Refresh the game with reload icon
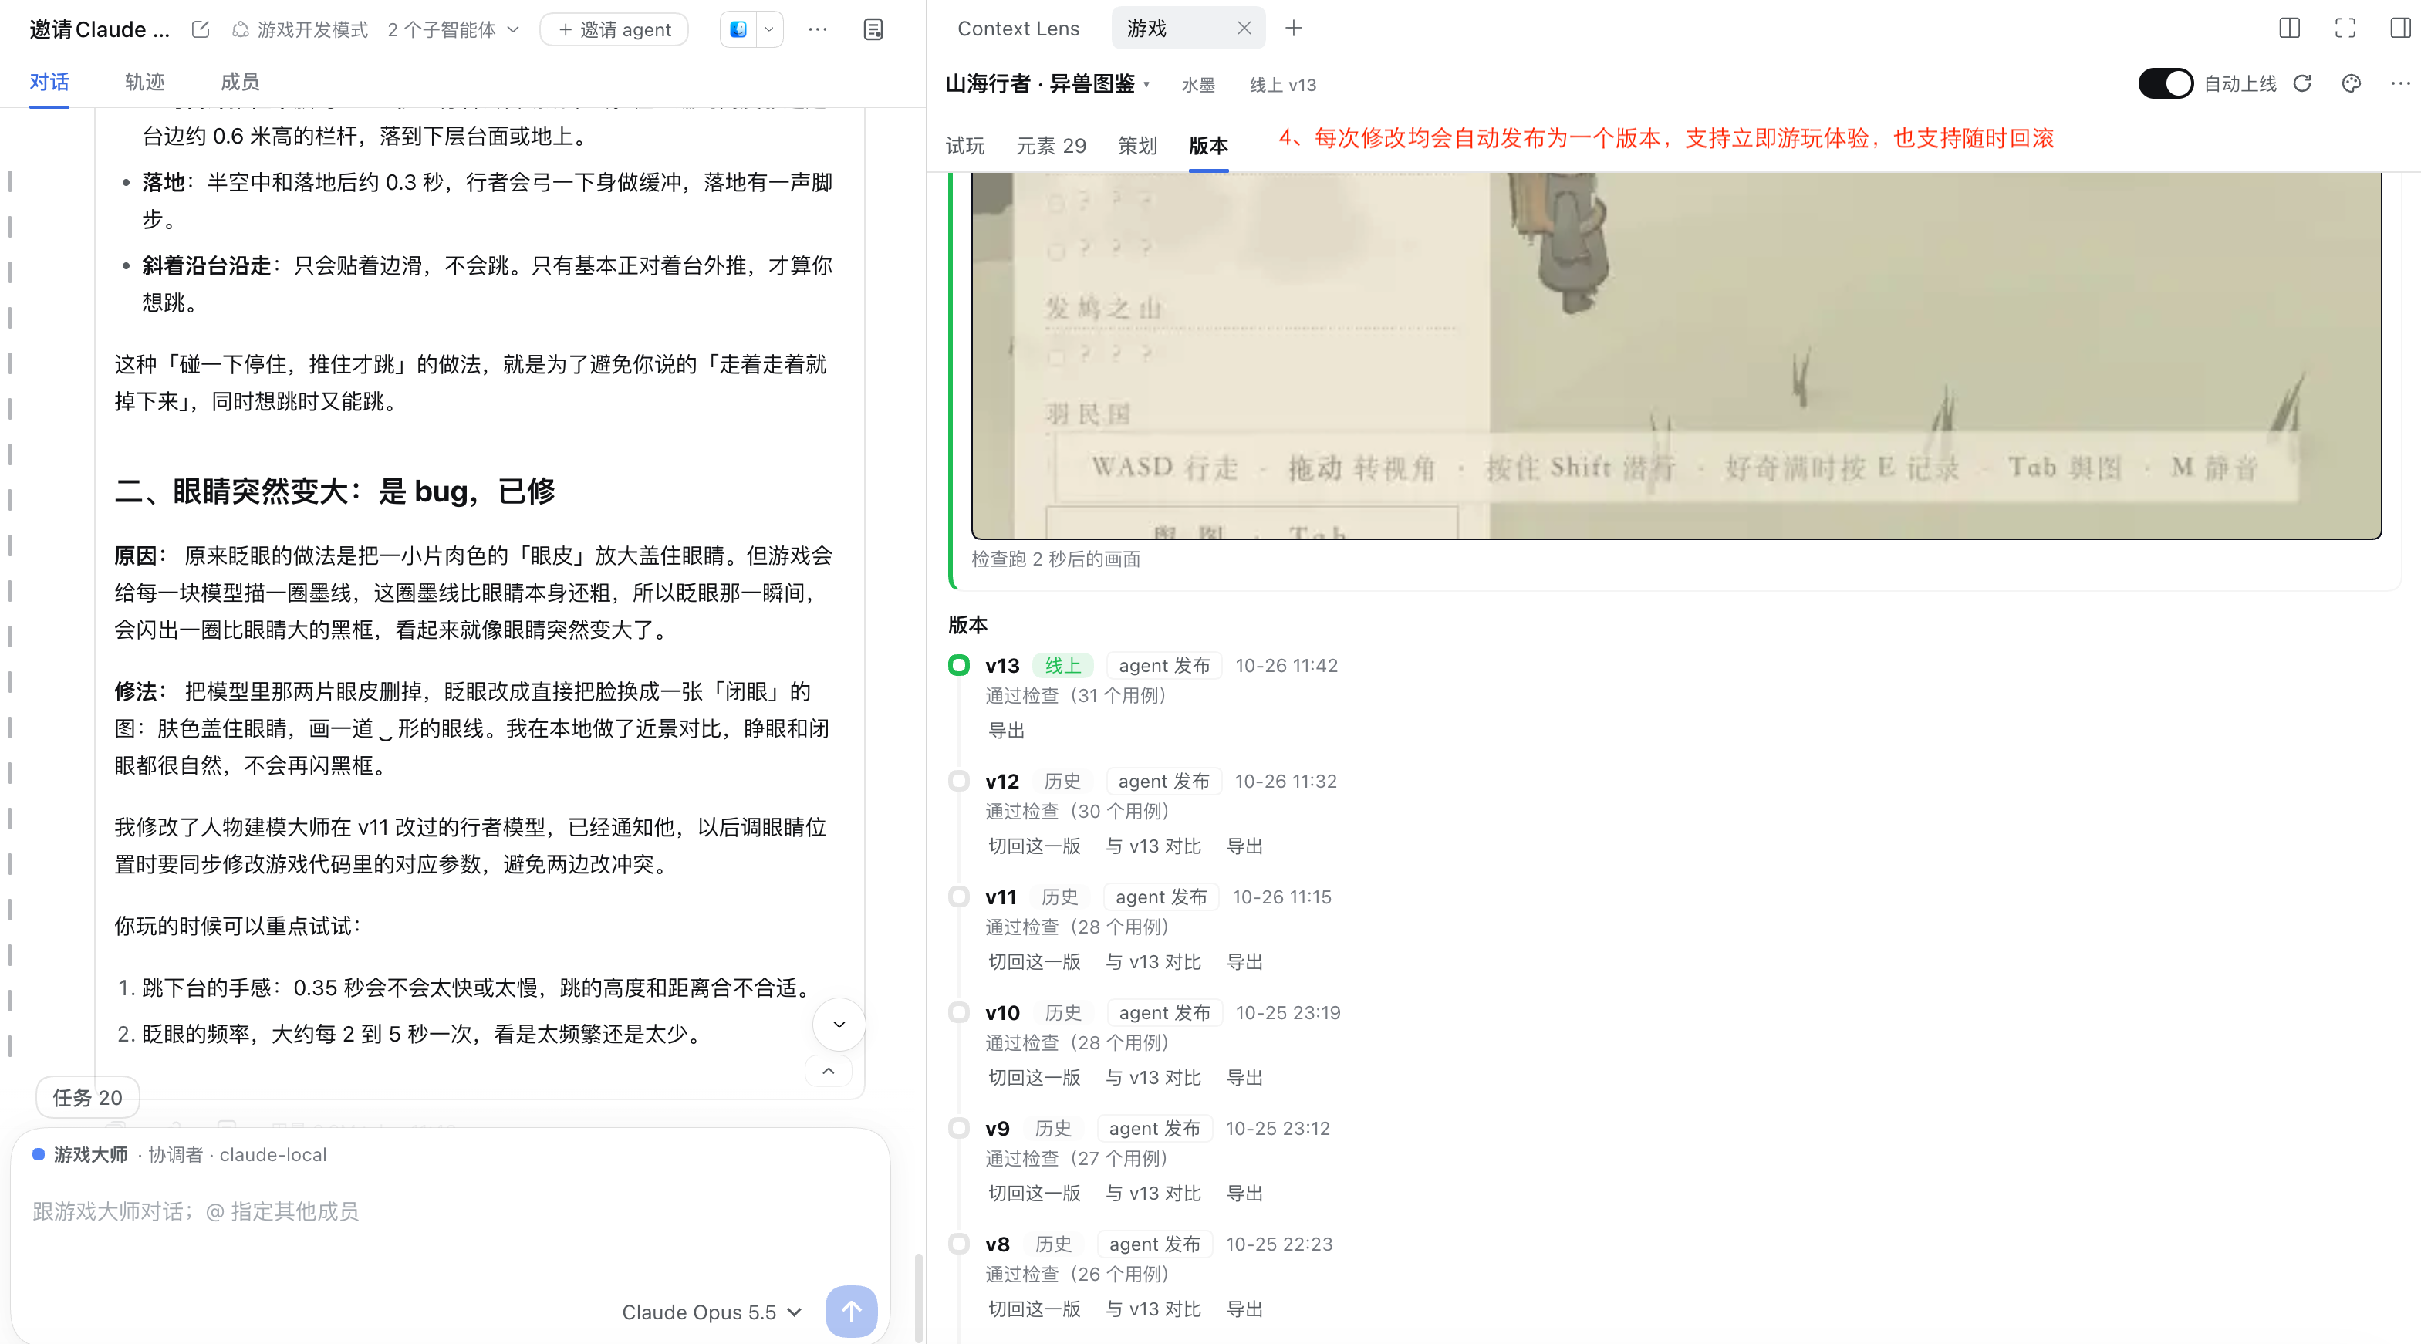 [2301, 83]
